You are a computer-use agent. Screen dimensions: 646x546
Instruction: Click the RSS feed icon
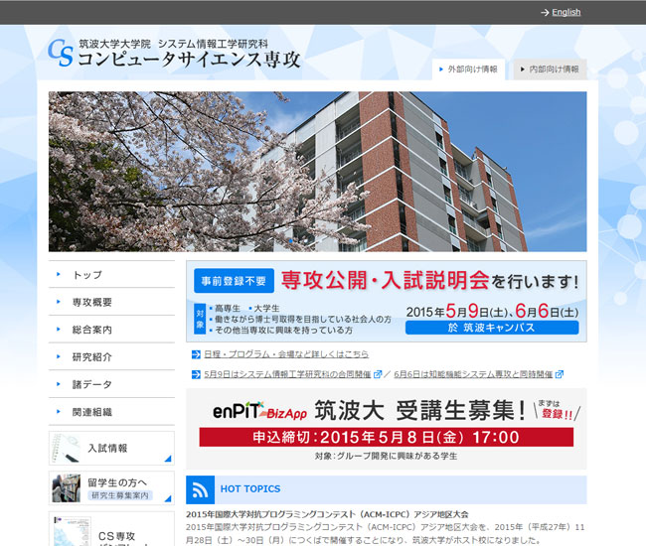200,489
